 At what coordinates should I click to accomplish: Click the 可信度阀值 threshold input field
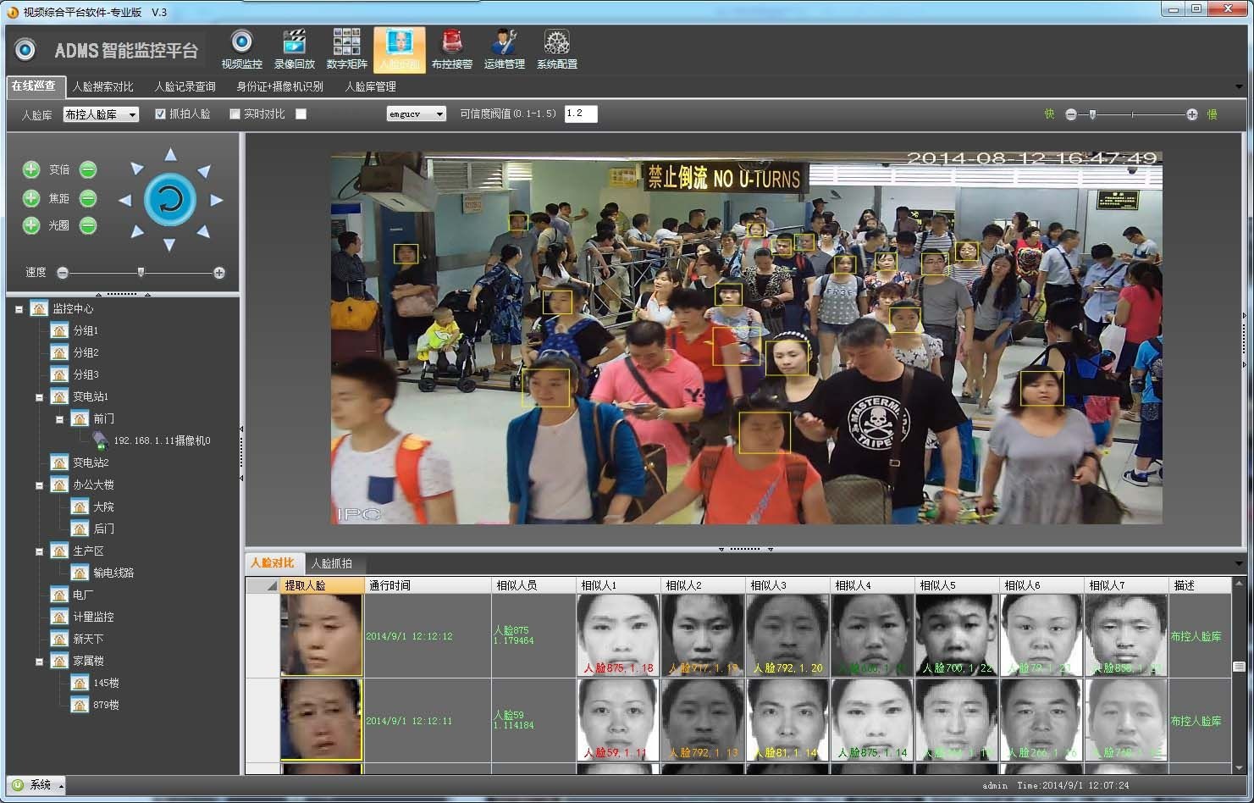coord(580,114)
